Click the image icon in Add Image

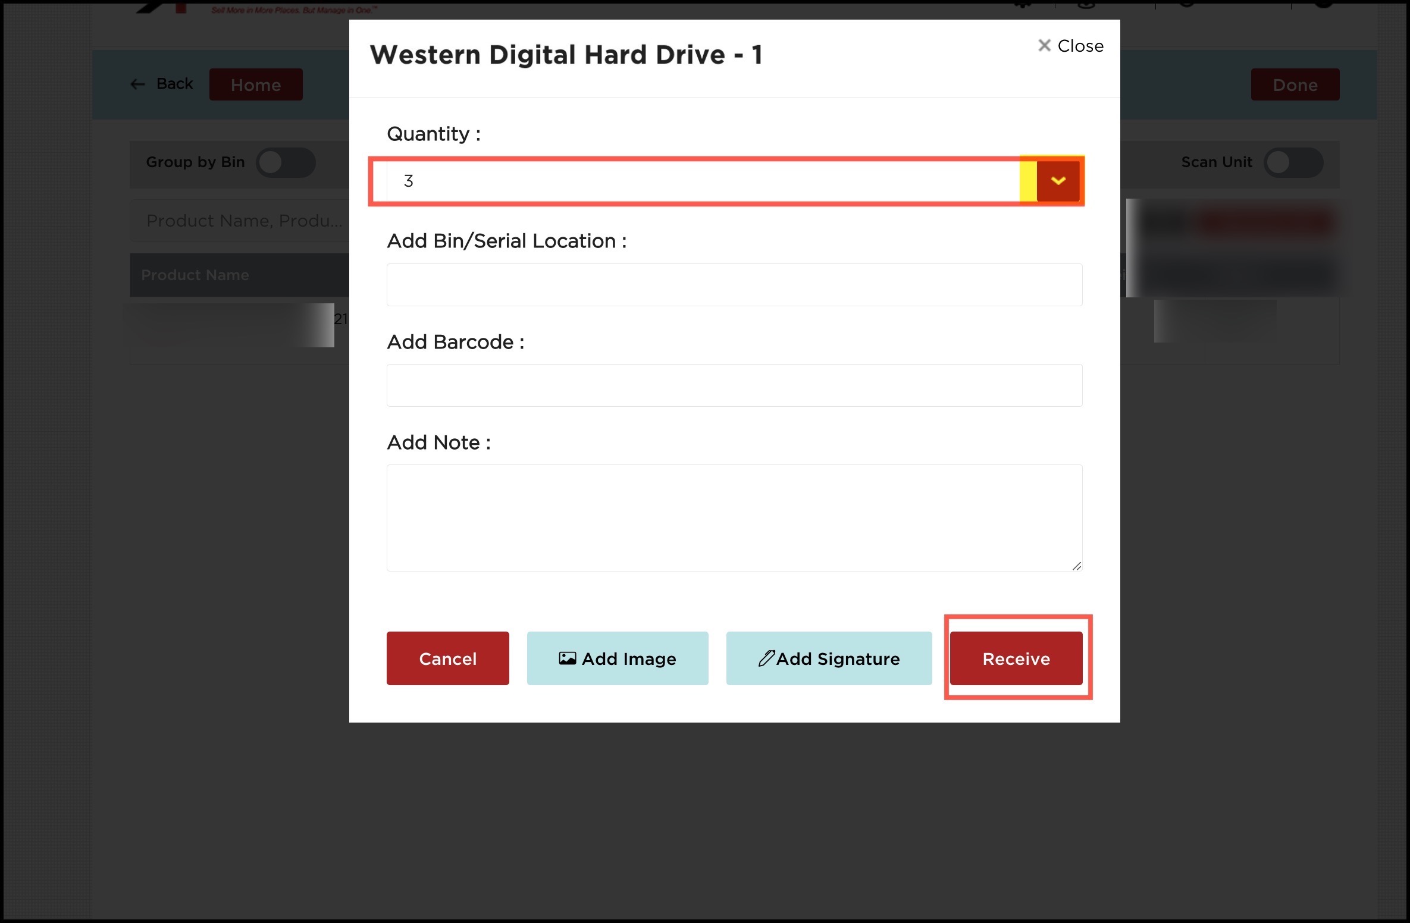point(567,658)
